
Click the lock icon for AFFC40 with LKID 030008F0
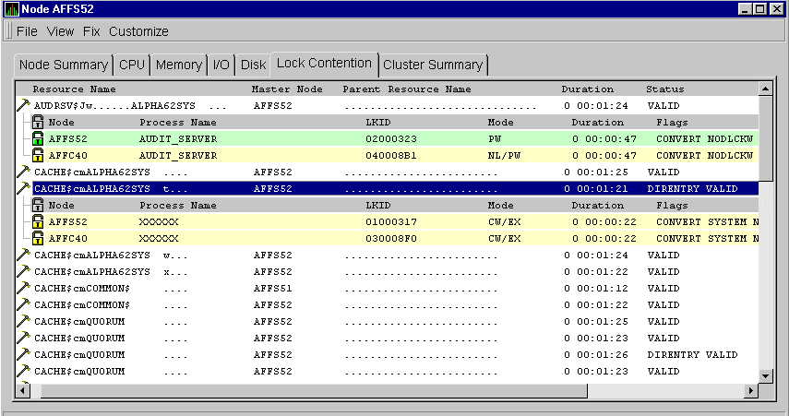[x=38, y=238]
